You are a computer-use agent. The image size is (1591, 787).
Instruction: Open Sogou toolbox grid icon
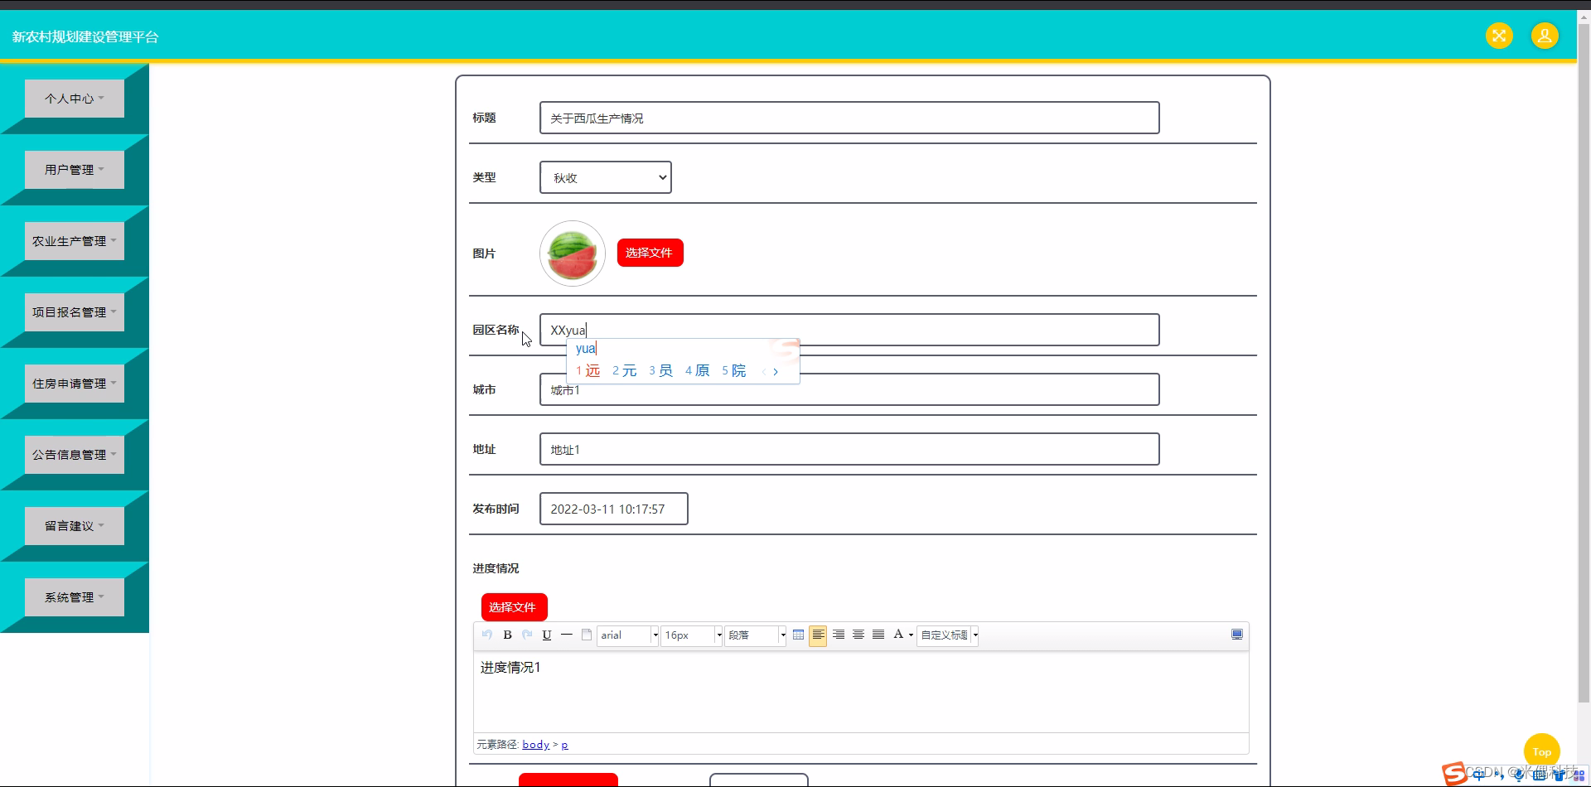coord(1579,775)
